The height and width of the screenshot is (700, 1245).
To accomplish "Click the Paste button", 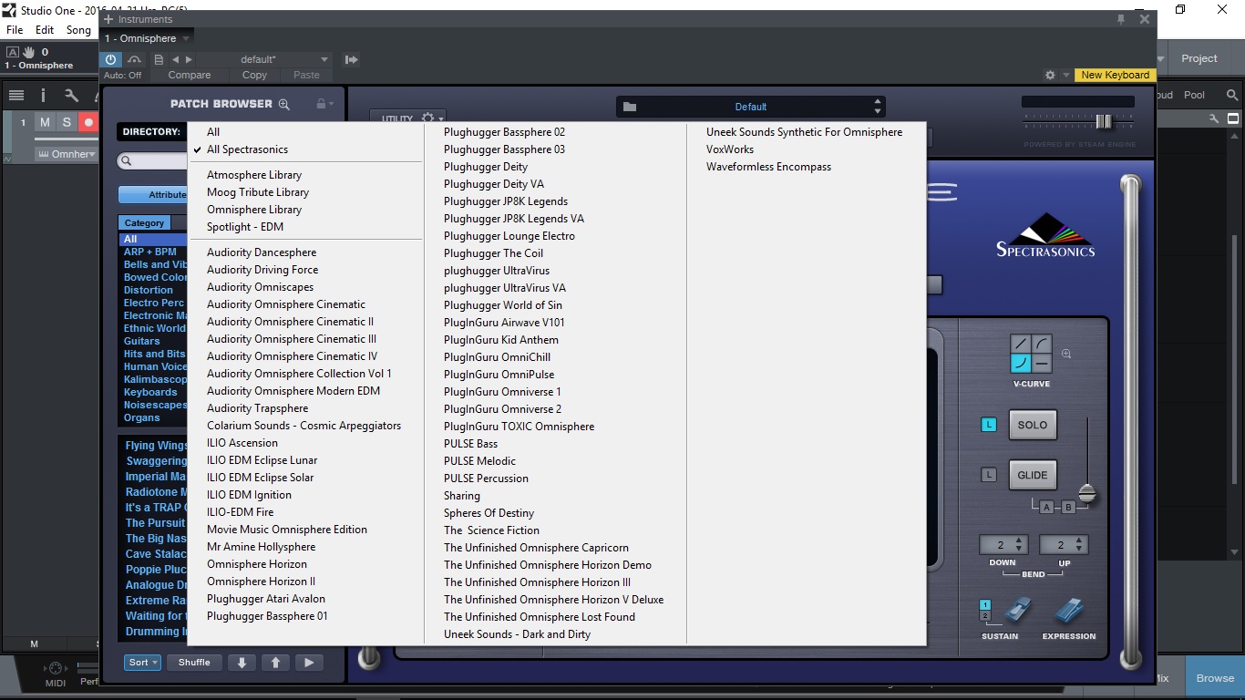I will point(306,75).
